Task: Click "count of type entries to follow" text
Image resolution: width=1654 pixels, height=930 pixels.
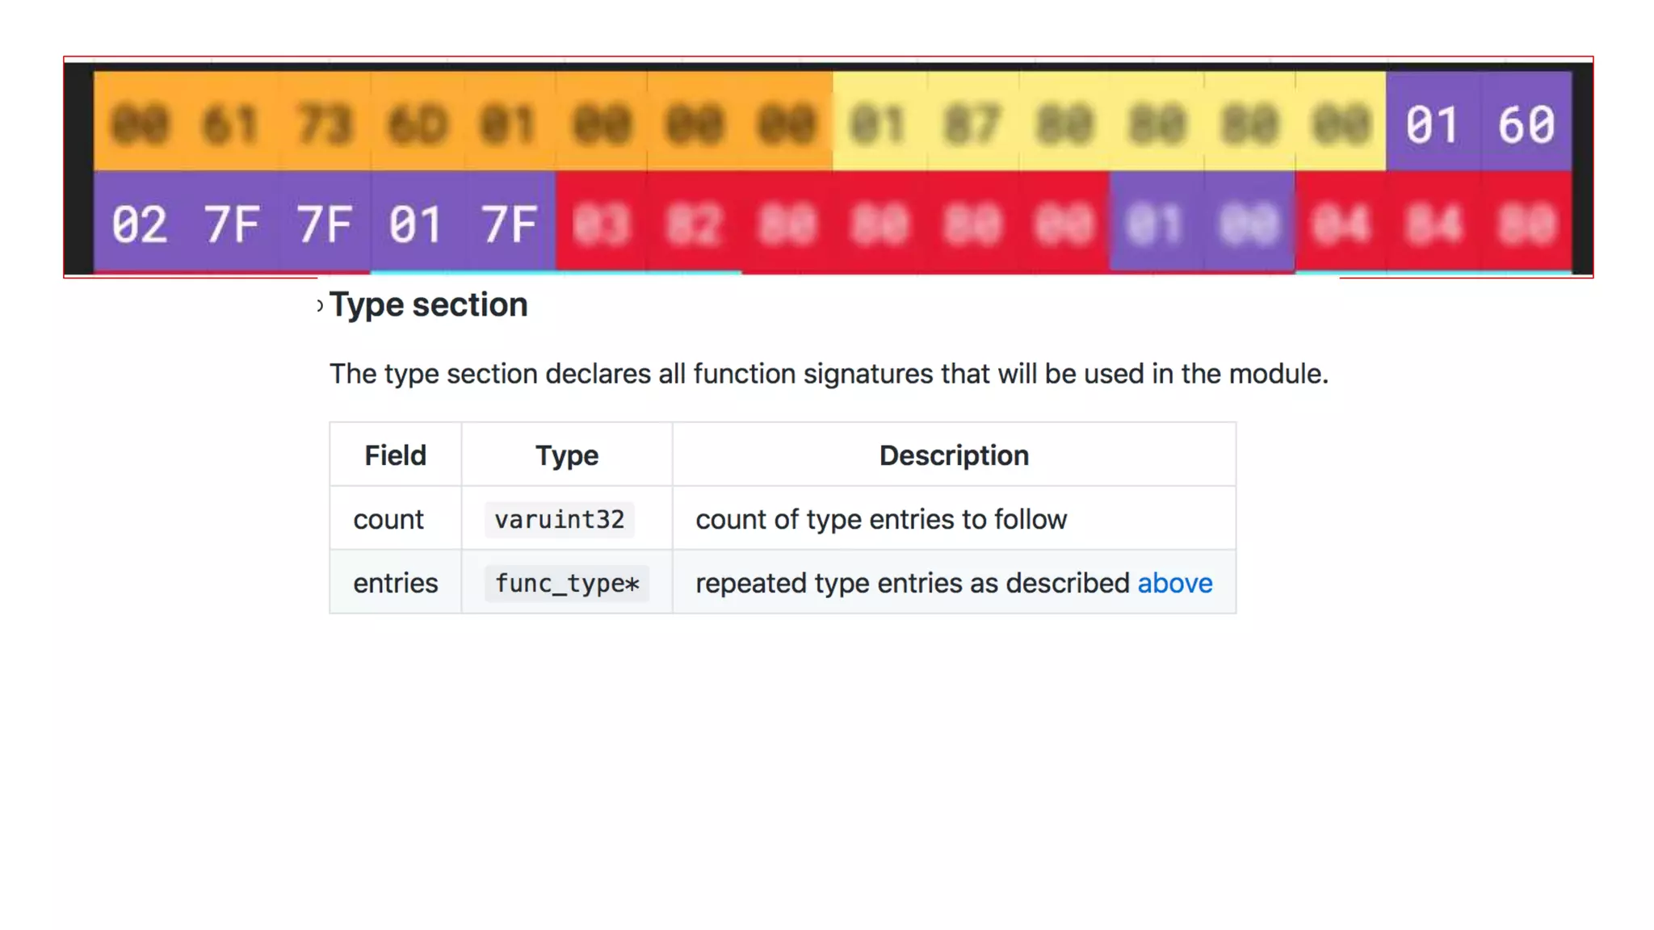Action: 880,519
